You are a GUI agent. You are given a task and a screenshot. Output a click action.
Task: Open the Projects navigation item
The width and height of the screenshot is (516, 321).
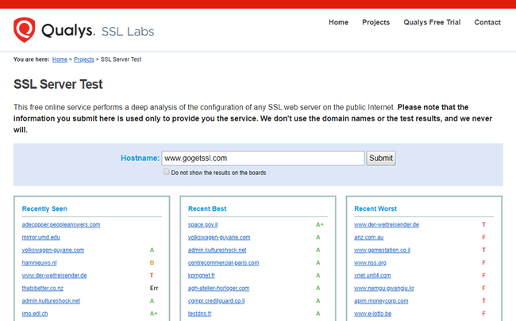tap(375, 22)
